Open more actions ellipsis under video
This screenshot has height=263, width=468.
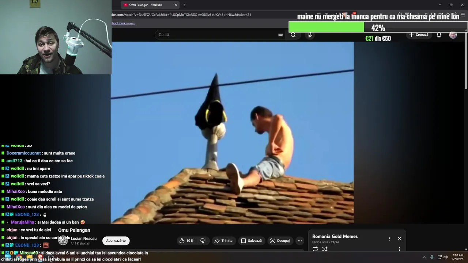click(x=300, y=241)
